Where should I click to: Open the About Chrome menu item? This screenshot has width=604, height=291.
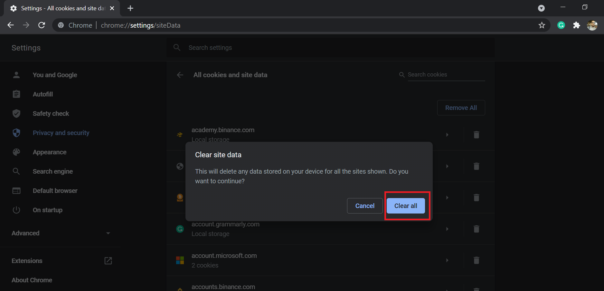32,280
